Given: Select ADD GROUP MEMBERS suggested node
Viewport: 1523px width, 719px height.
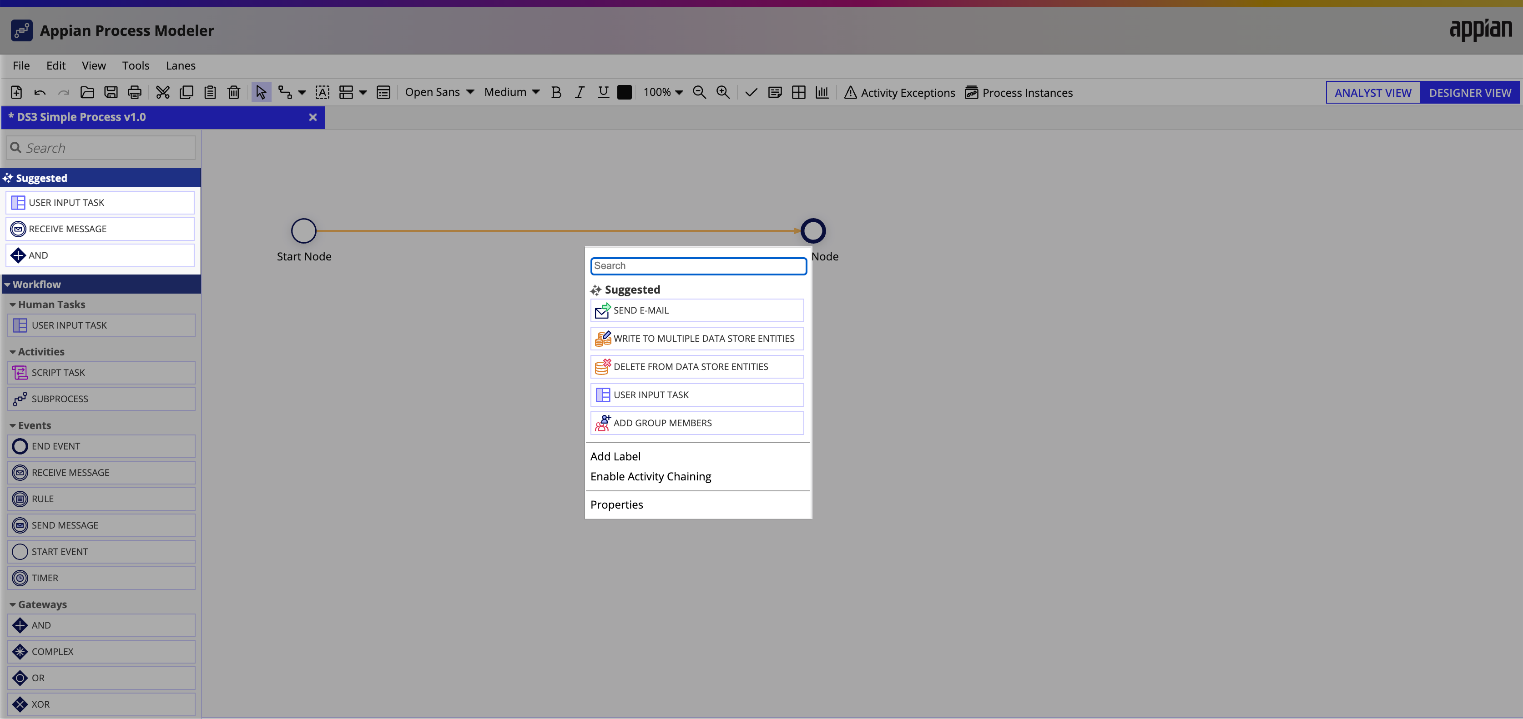Looking at the screenshot, I should click(696, 423).
